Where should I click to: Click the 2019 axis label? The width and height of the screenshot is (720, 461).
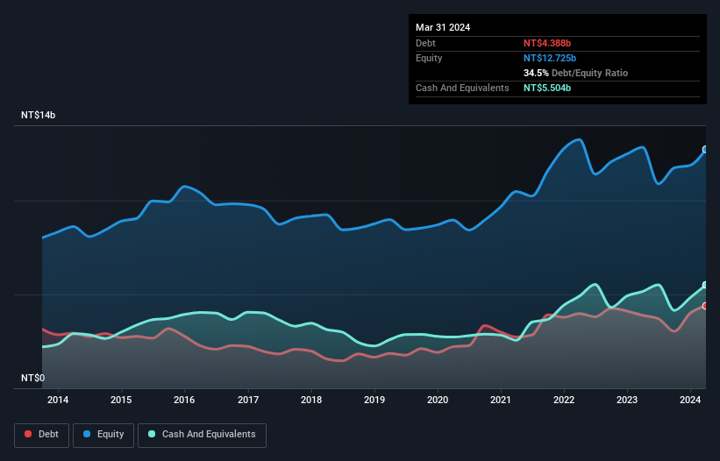click(374, 400)
